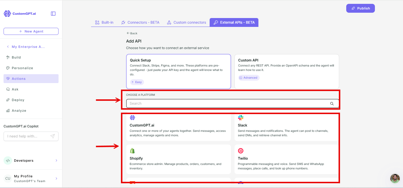Click the Ask chat bubble icon

coord(8,89)
